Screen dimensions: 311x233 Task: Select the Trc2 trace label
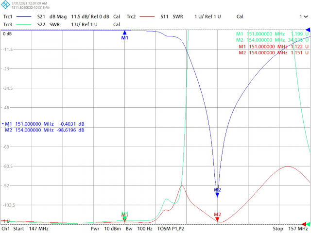coord(131,17)
